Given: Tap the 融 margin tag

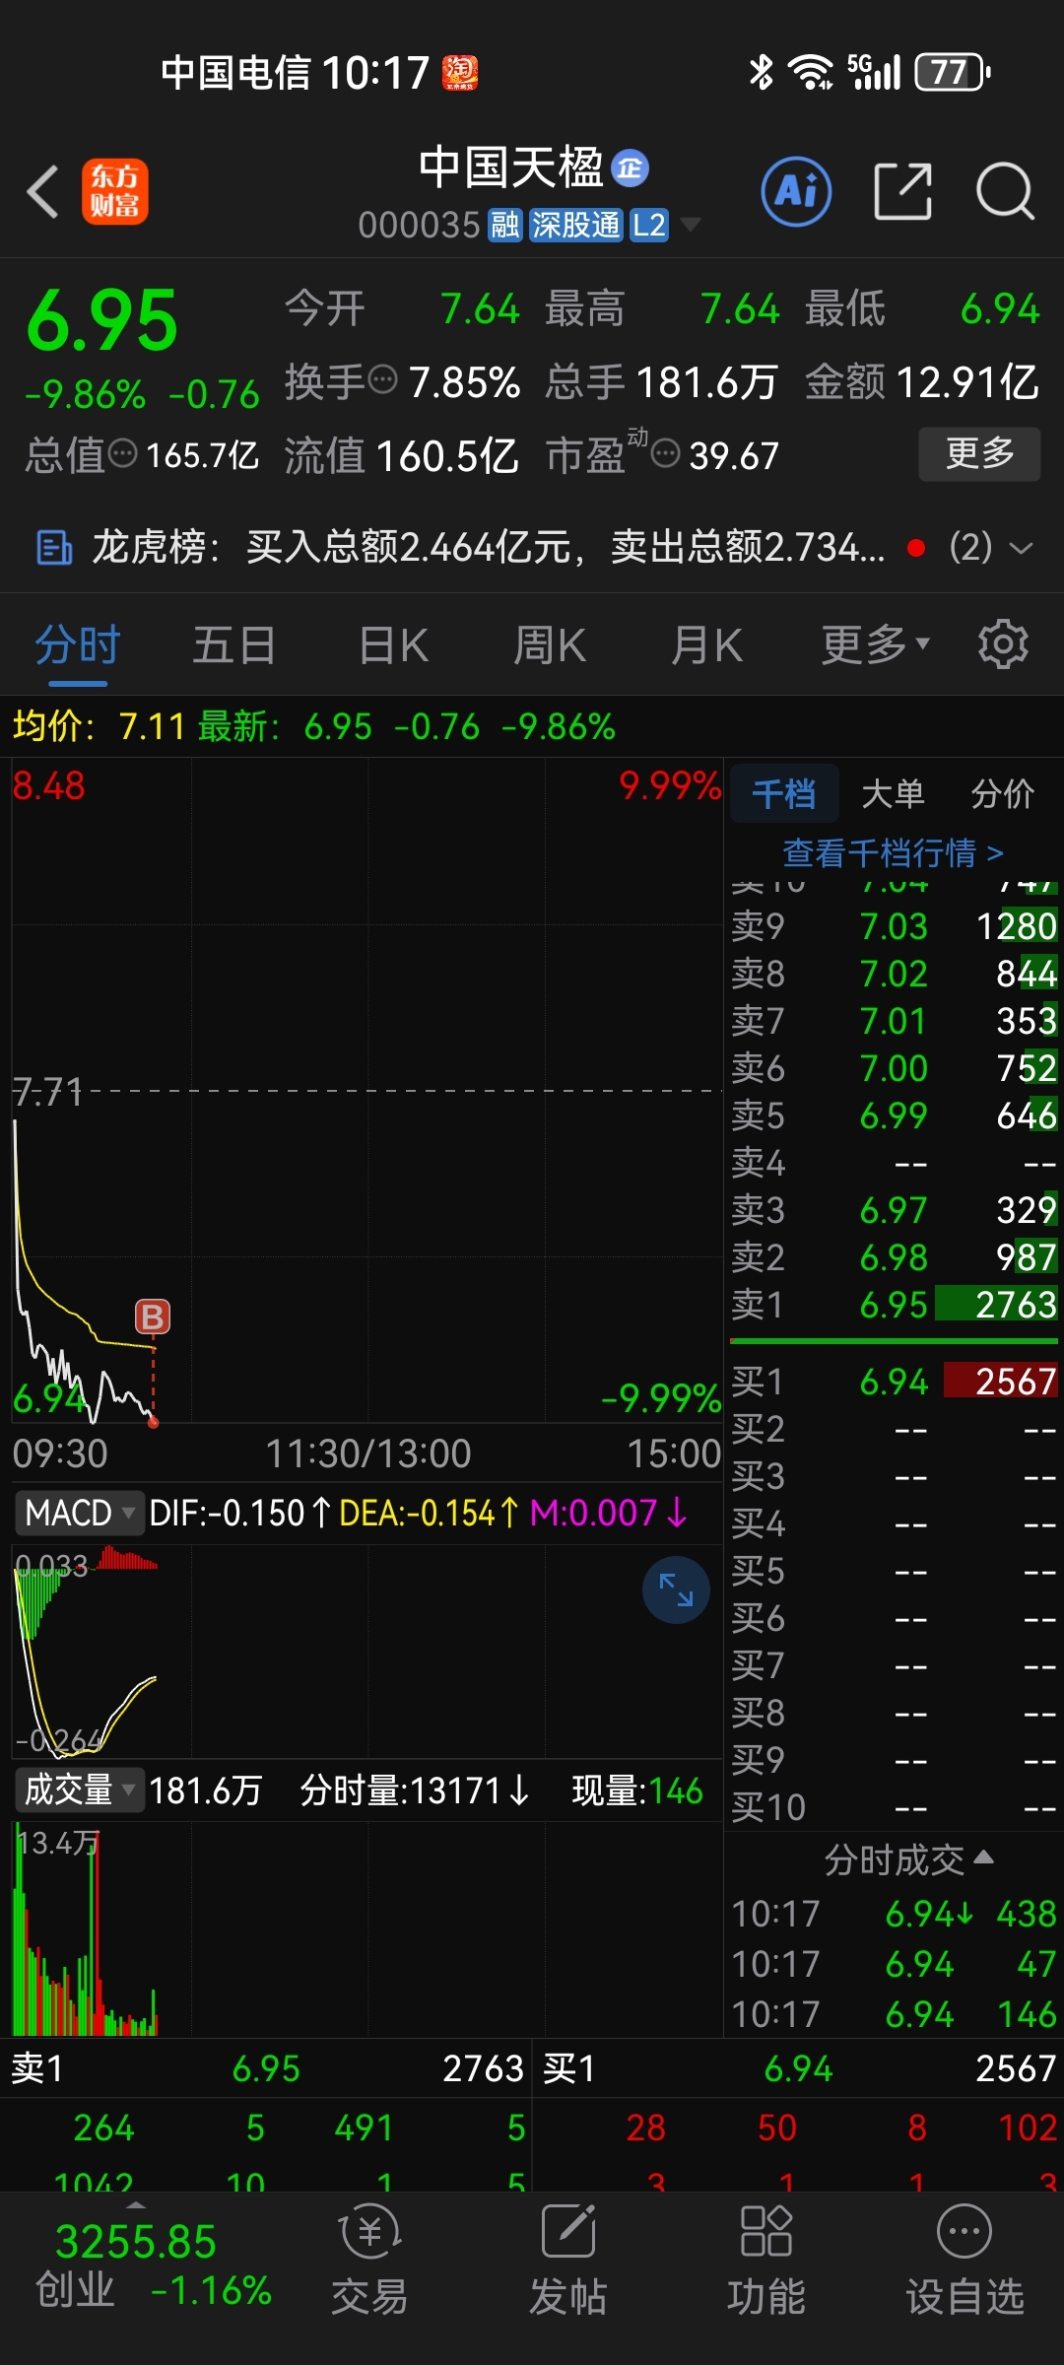Looking at the screenshot, I should click(505, 226).
